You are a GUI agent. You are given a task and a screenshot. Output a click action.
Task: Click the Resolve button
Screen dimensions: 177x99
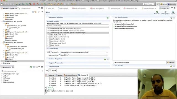pyautogui.click(x=171, y=62)
